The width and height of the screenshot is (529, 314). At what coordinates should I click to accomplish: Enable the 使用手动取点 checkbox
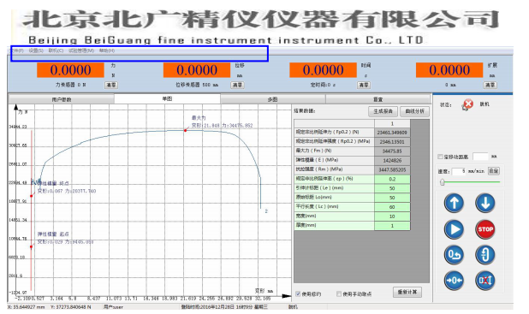click(339, 293)
